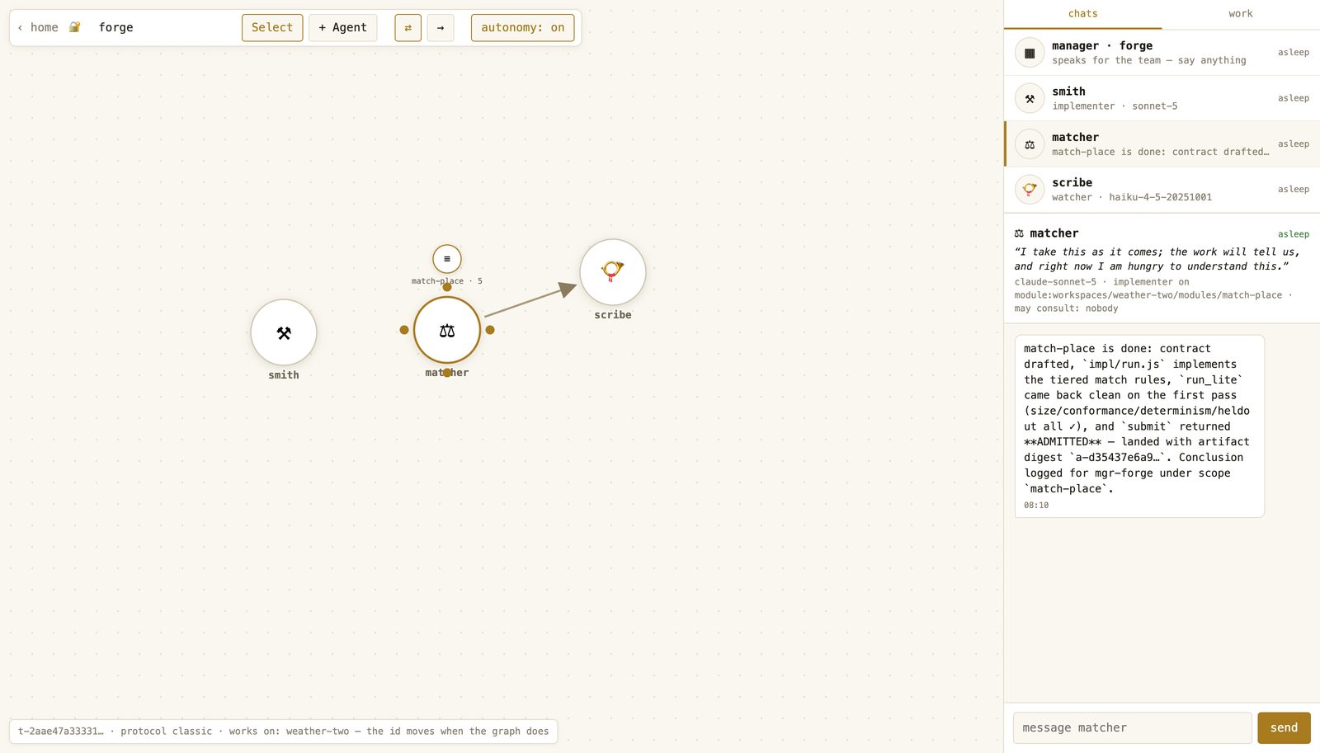Screen dimensions: 1320x753
Task: Click the smith label under the hammer node
Action: point(284,375)
